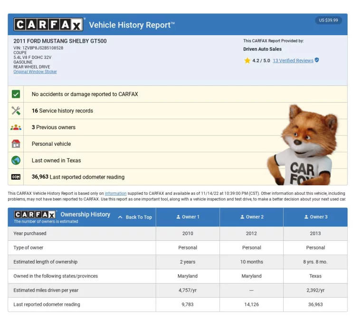Click the Back To Top chevron
Image resolution: width=353 pixels, height=323 pixels.
click(x=120, y=217)
